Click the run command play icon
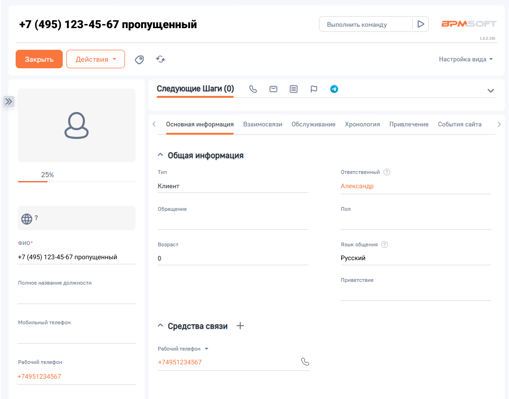 (x=420, y=24)
